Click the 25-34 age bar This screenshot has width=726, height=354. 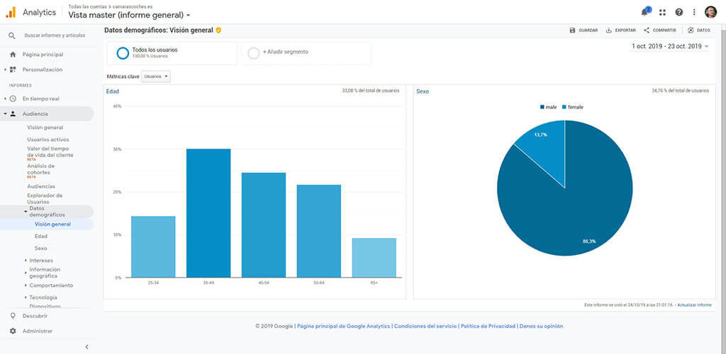pyautogui.click(x=153, y=247)
